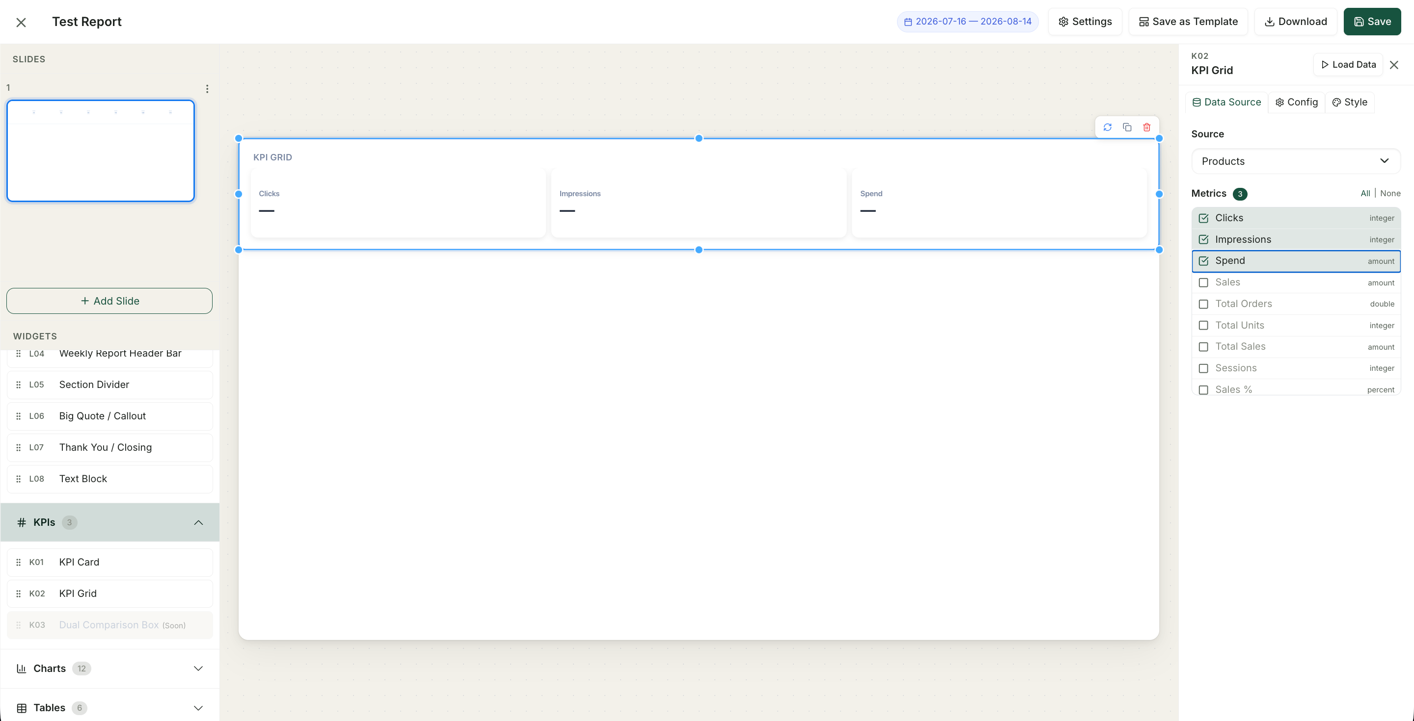This screenshot has height=721, width=1414.
Task: Click the Test Report title
Action: (87, 22)
